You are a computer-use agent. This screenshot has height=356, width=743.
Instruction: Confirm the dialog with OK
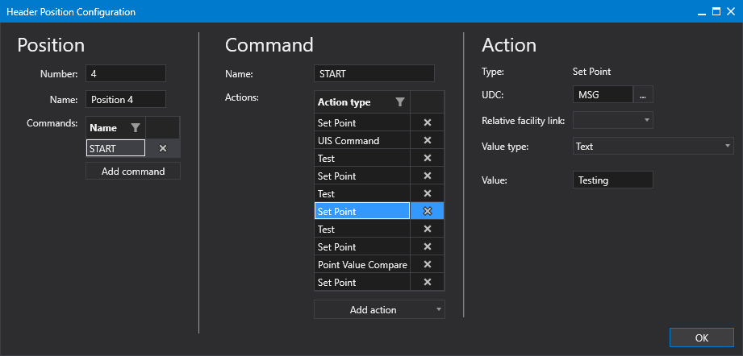701,337
